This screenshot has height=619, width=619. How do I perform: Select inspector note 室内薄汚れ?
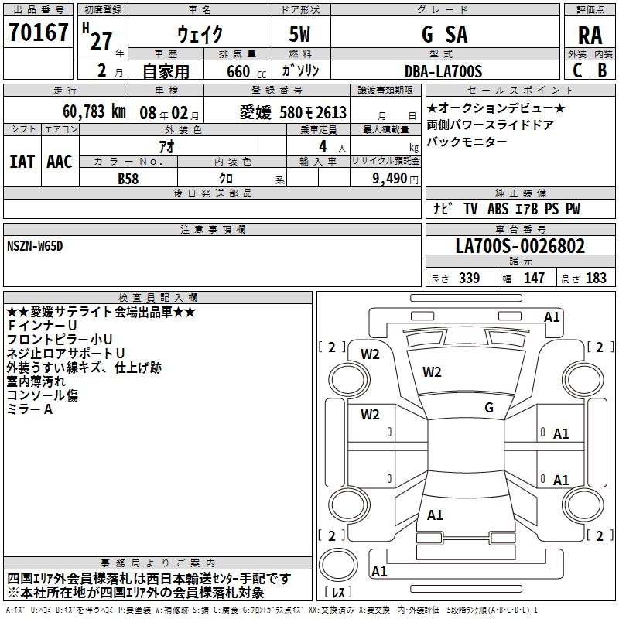[x=36, y=381]
